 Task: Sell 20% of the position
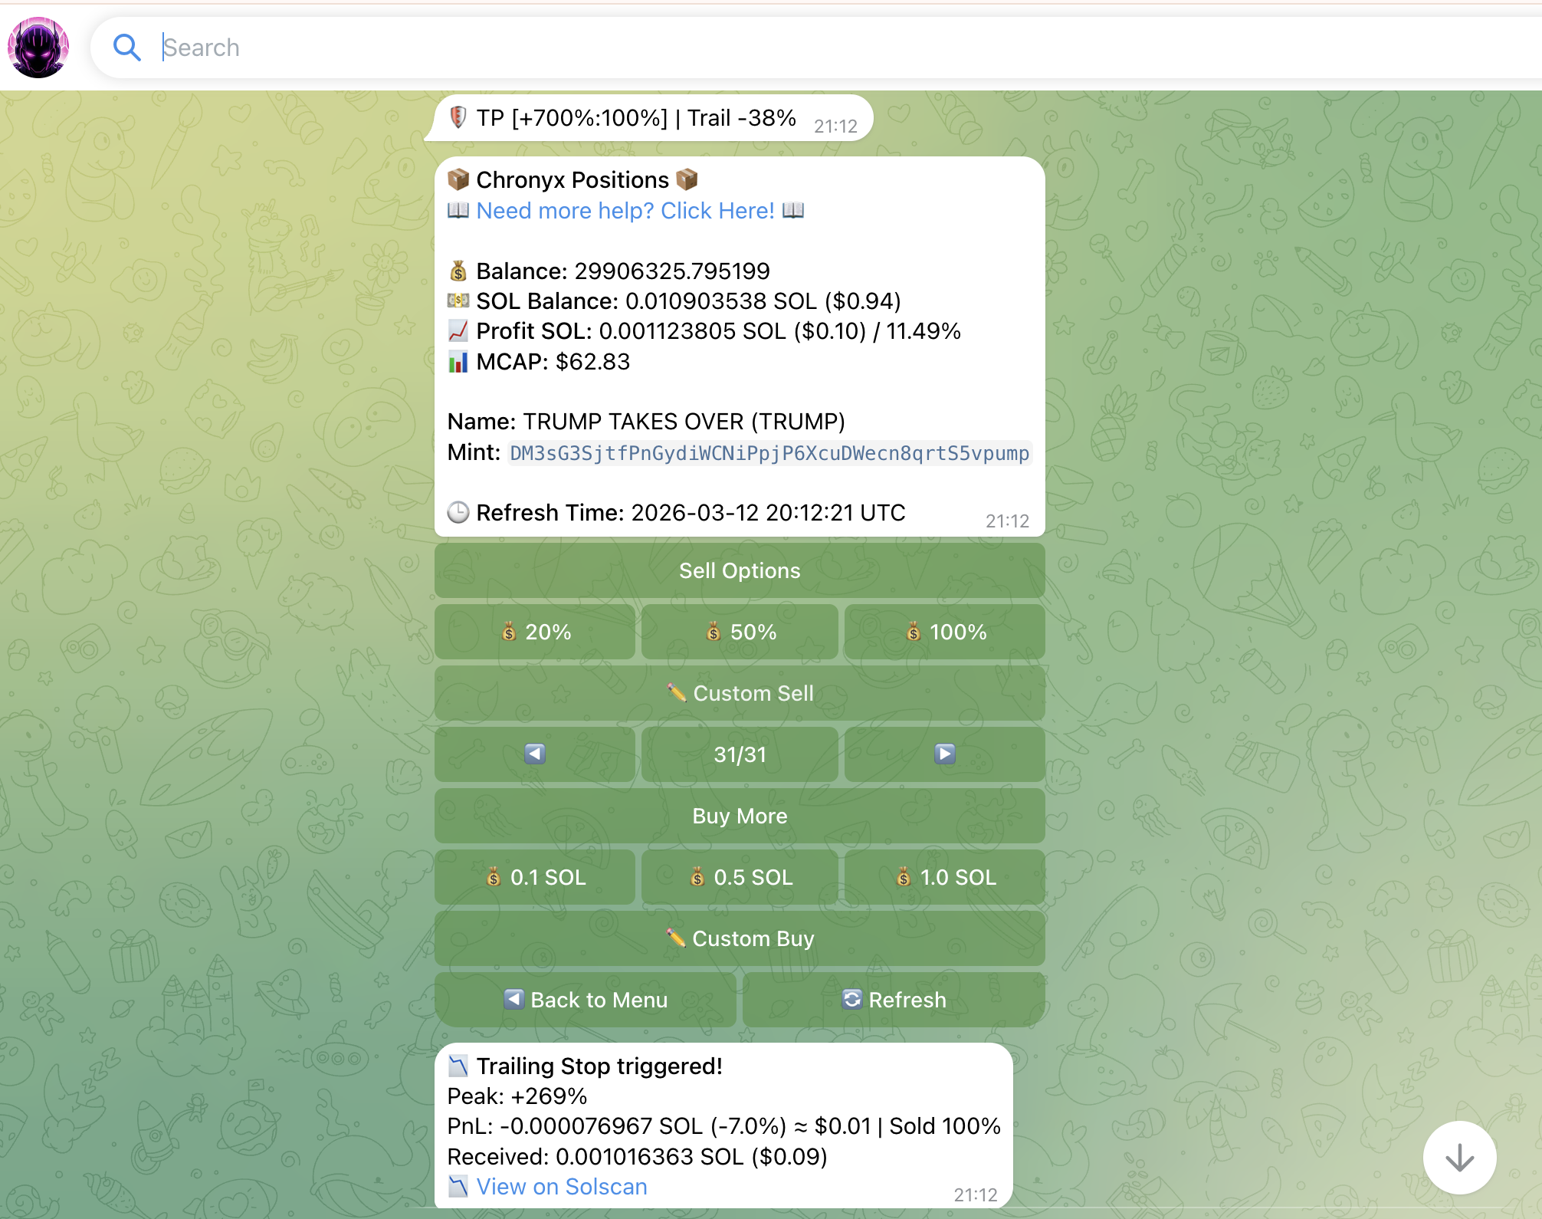[535, 632]
